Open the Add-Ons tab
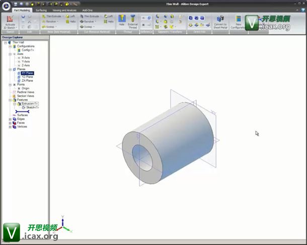This screenshot has width=307, height=245. [88, 10]
